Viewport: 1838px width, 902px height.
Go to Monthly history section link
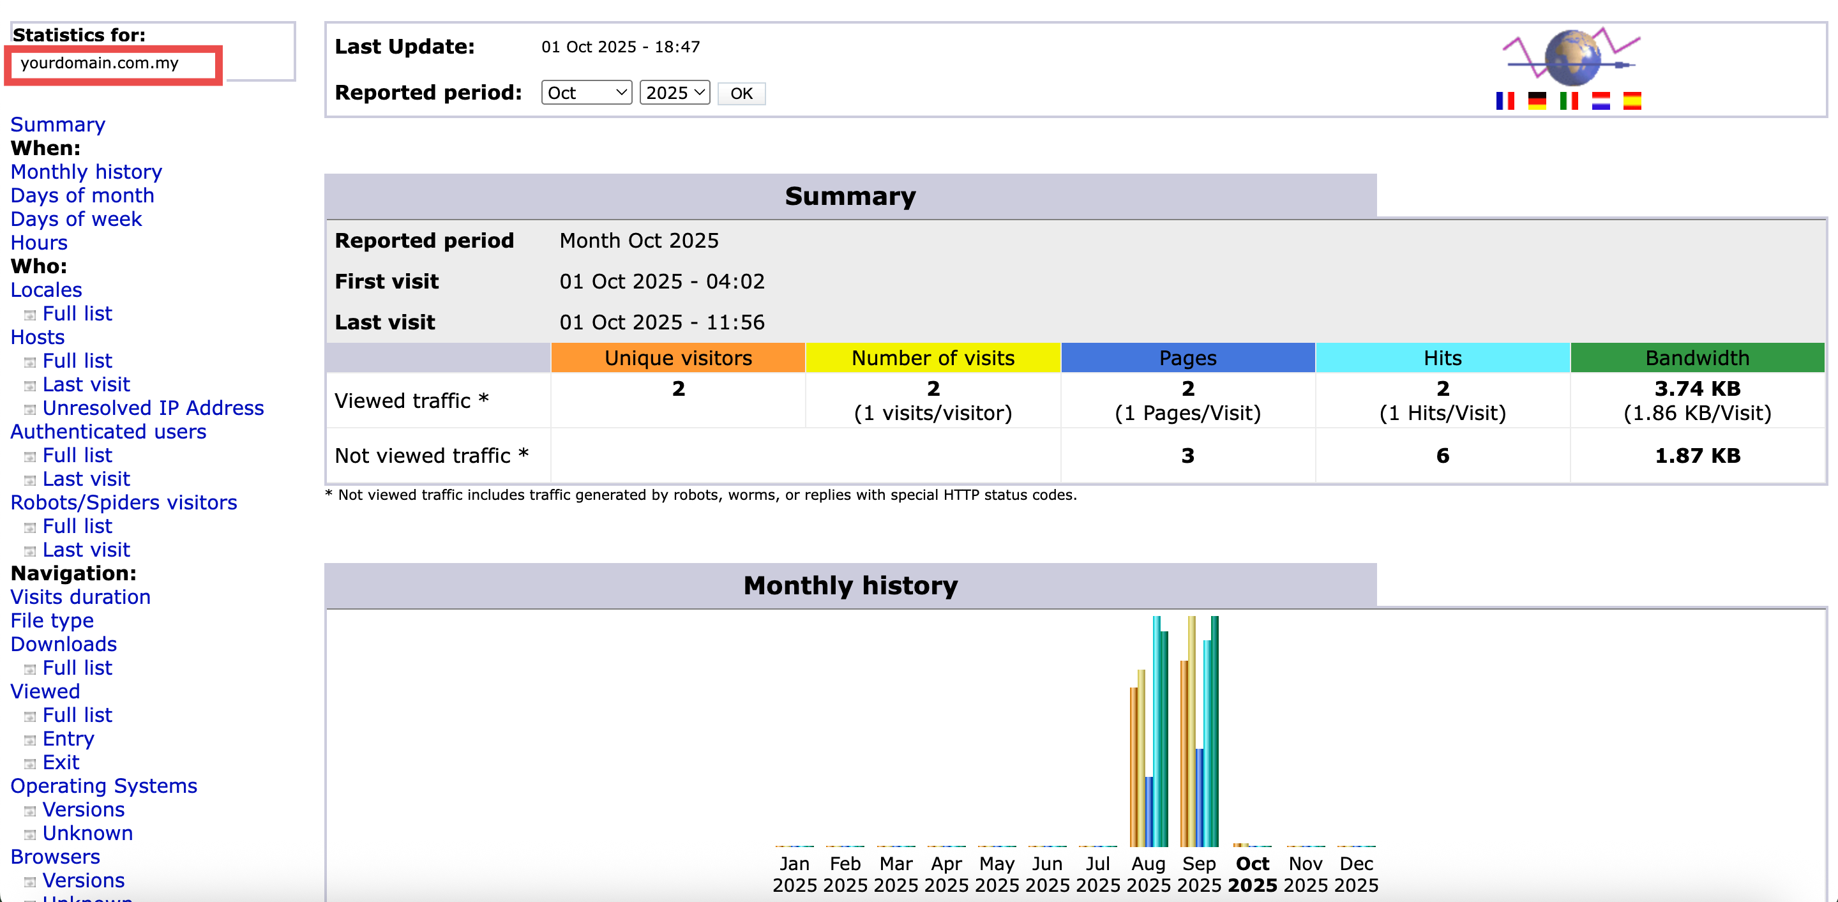click(x=86, y=172)
